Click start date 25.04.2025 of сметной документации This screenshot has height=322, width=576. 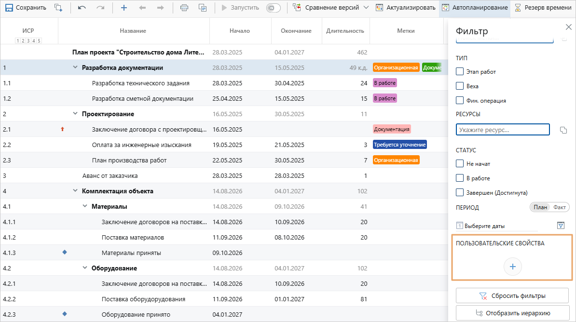click(227, 98)
